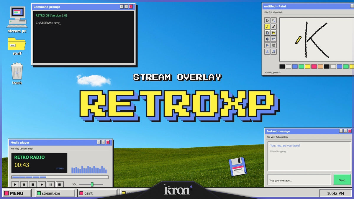
Task: Click the "Friend is typing.." status text
Action: pos(278,152)
